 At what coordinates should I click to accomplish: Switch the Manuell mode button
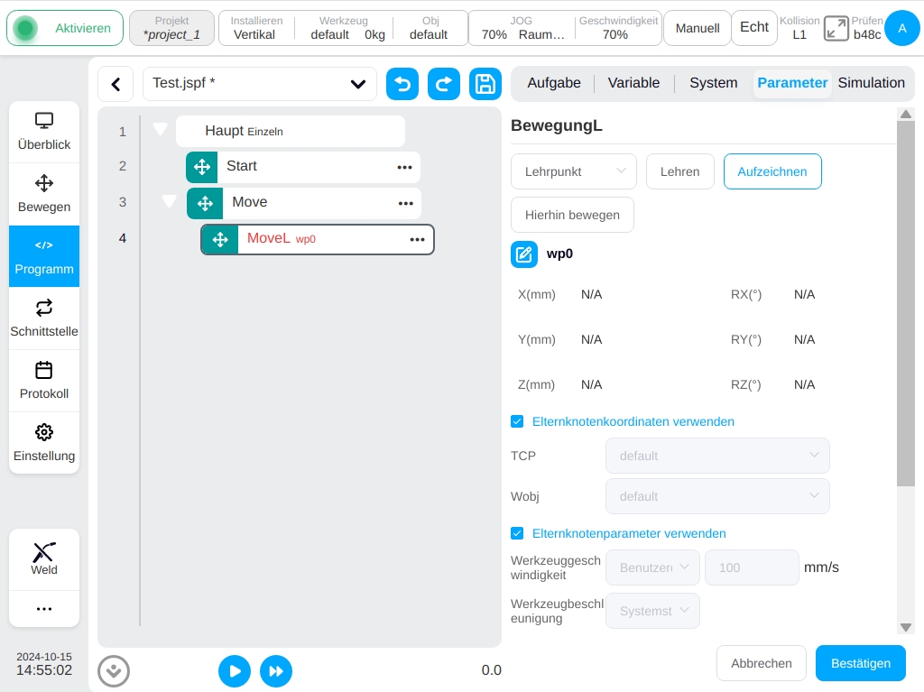coord(698,28)
